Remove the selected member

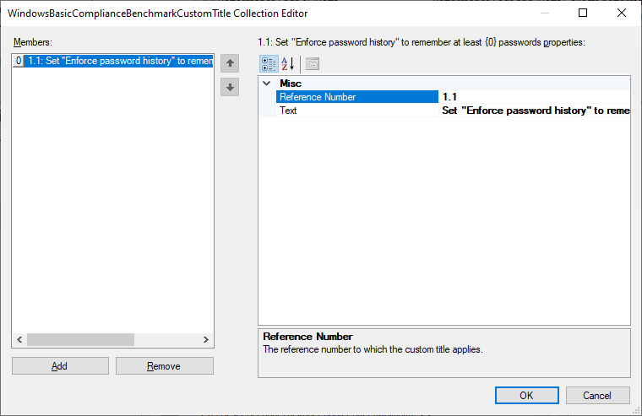(164, 366)
